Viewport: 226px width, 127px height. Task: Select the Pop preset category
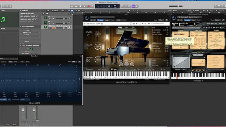(x=126, y=69)
